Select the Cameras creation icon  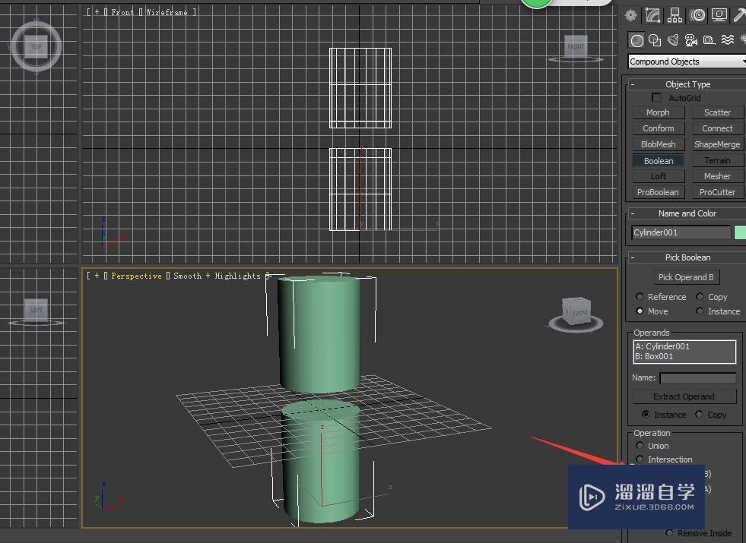(690, 39)
